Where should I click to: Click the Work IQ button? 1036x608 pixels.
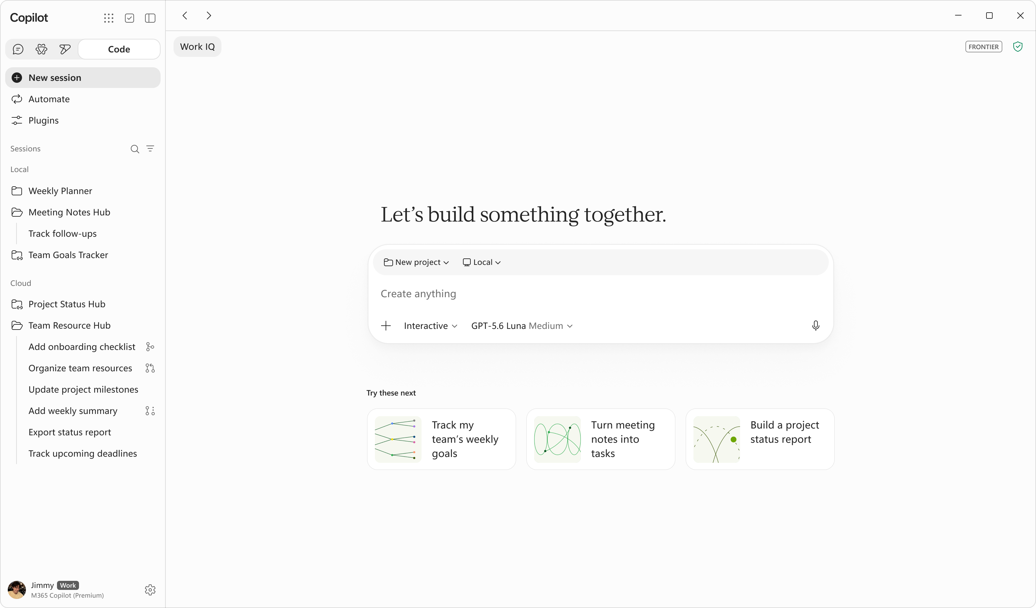tap(197, 47)
